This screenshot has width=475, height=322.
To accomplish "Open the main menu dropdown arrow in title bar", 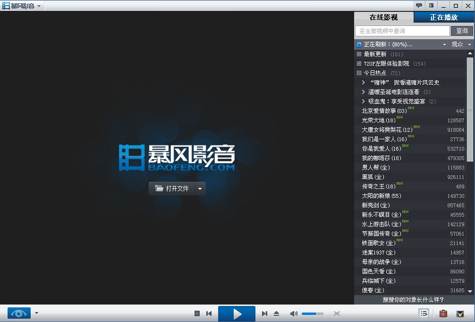I will coord(39,6).
